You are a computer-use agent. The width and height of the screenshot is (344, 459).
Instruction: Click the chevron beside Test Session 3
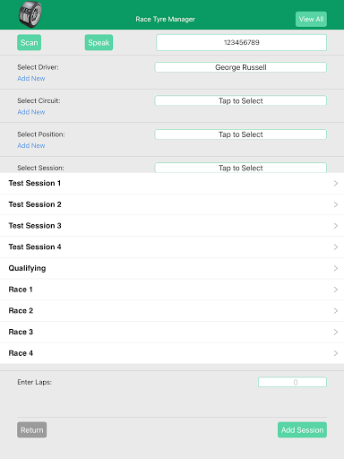pyautogui.click(x=336, y=226)
